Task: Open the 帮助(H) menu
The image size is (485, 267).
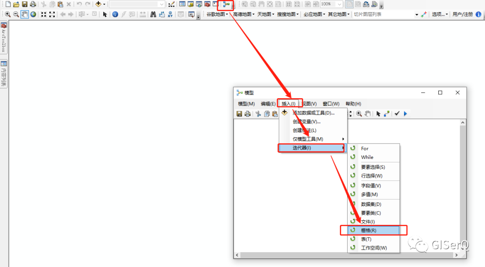Action: click(x=353, y=104)
